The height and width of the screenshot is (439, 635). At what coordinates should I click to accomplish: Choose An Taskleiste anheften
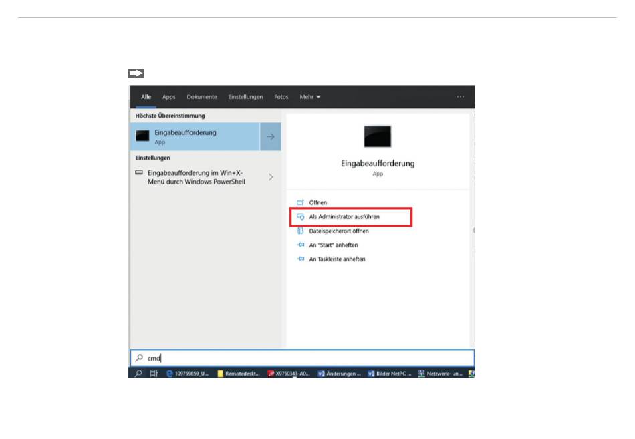pyautogui.click(x=337, y=259)
